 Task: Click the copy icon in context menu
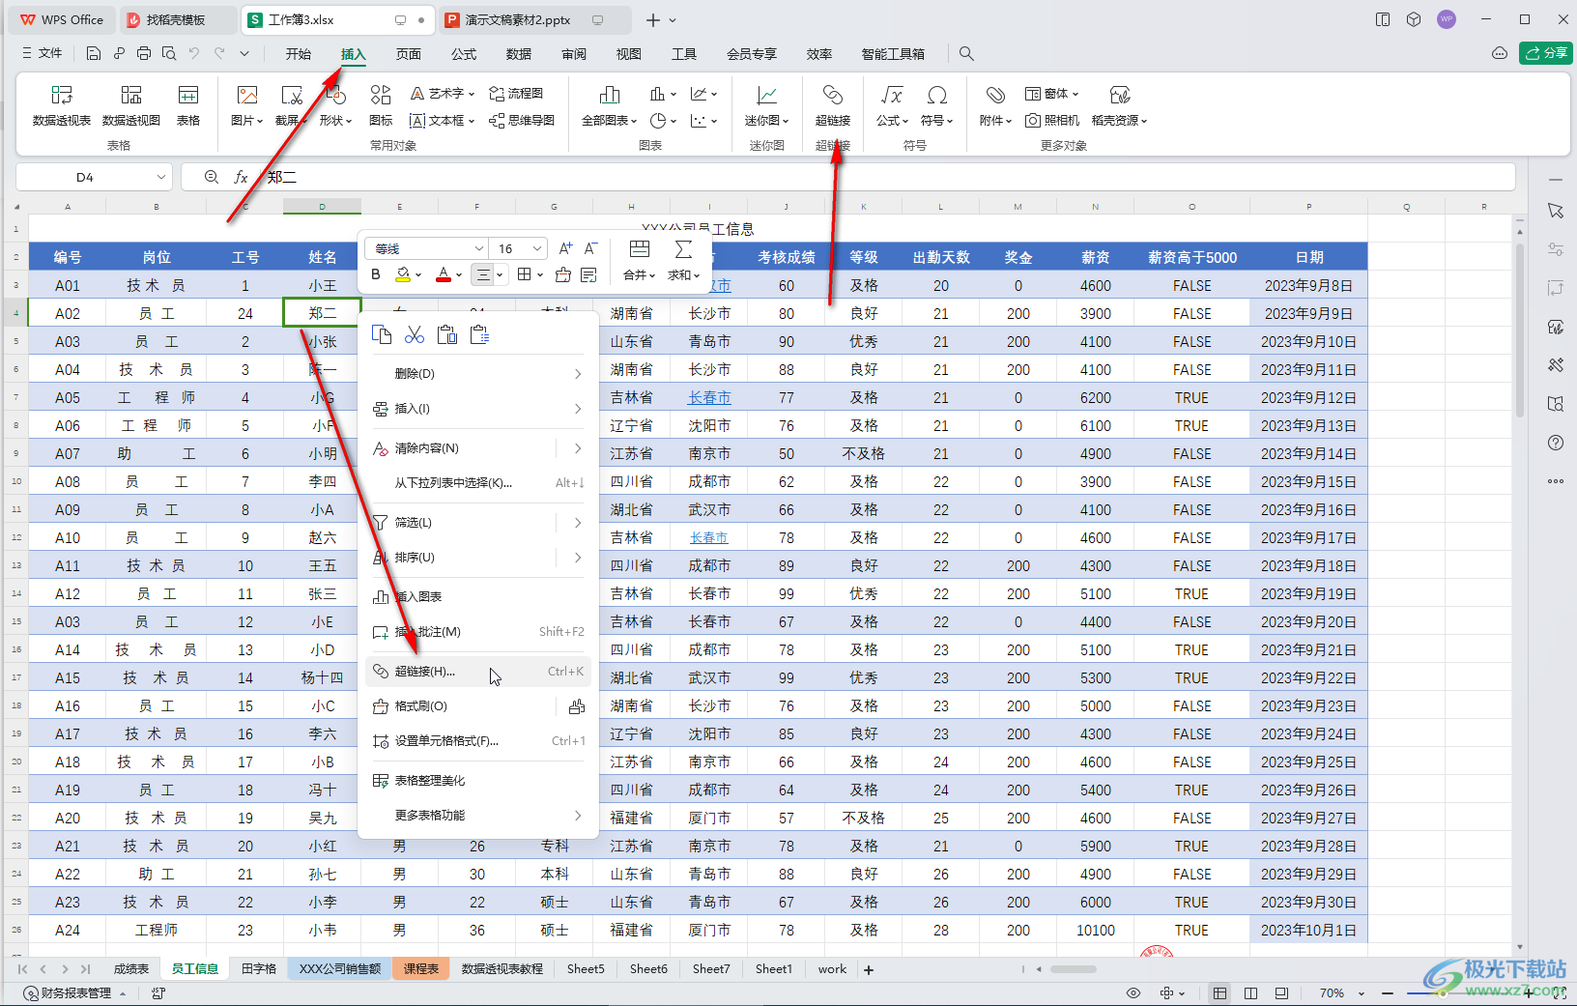click(x=383, y=334)
